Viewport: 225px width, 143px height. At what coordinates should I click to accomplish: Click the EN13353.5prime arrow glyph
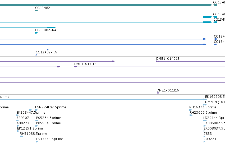pyautogui.click(x=37, y=142)
